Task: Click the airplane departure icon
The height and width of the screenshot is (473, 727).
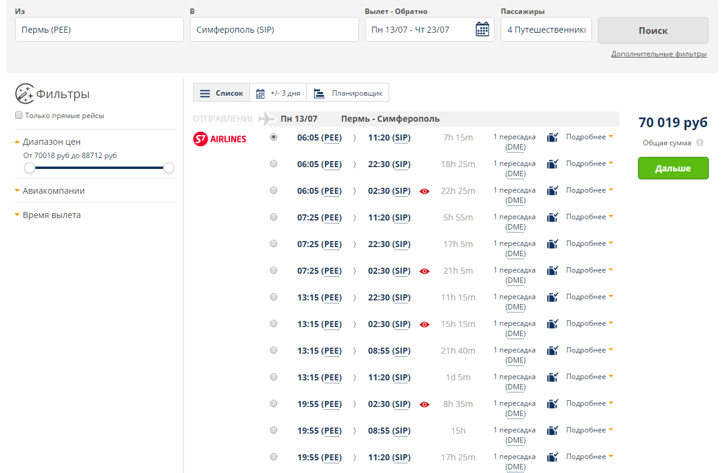Action: click(x=267, y=119)
